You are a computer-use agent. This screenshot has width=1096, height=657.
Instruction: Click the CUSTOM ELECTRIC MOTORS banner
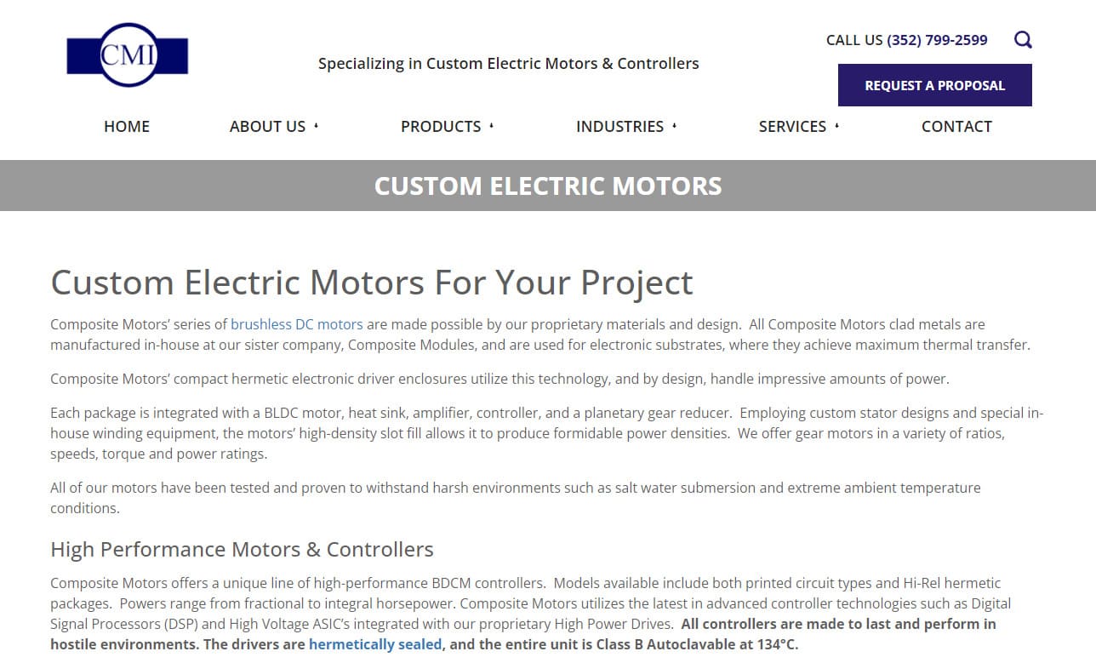[548, 186]
